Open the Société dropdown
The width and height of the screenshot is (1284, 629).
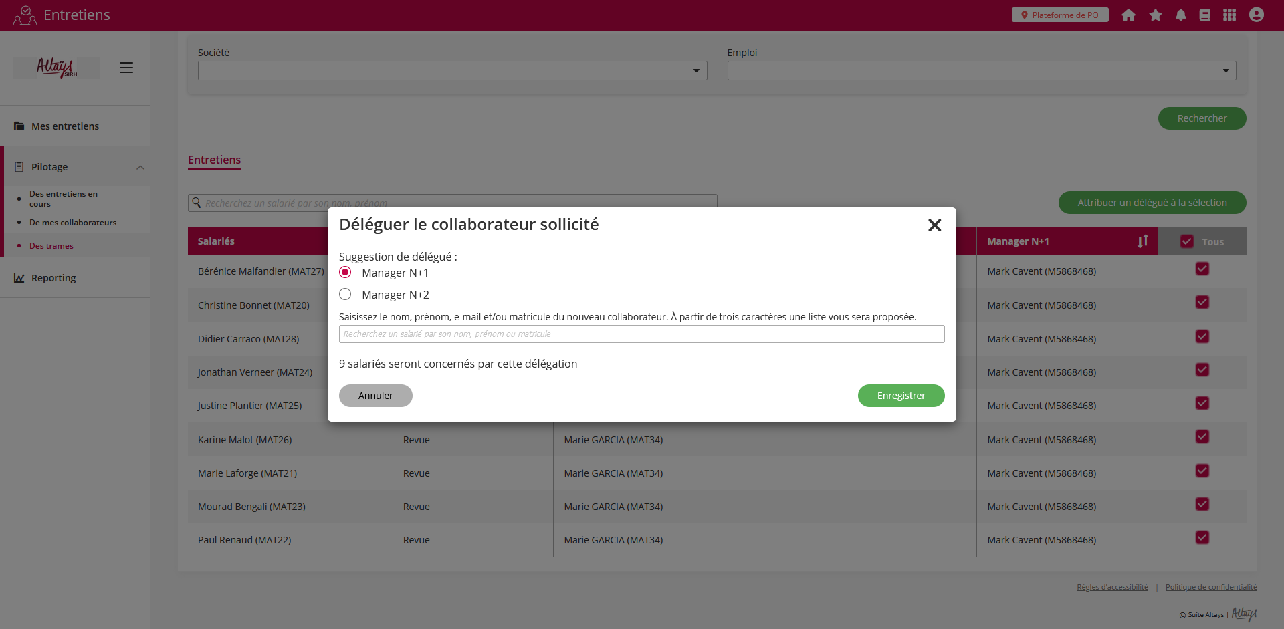(452, 71)
